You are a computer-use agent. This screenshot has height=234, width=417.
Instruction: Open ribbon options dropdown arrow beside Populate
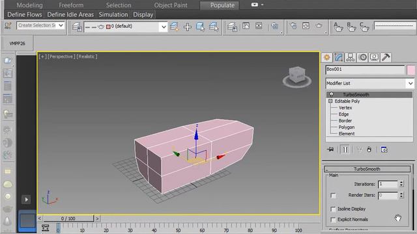pos(262,5)
